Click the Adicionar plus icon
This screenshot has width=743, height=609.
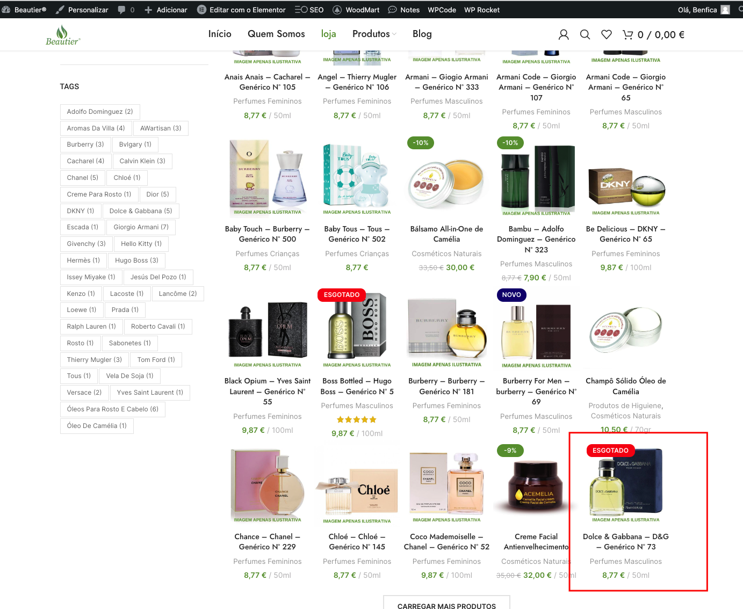point(148,10)
